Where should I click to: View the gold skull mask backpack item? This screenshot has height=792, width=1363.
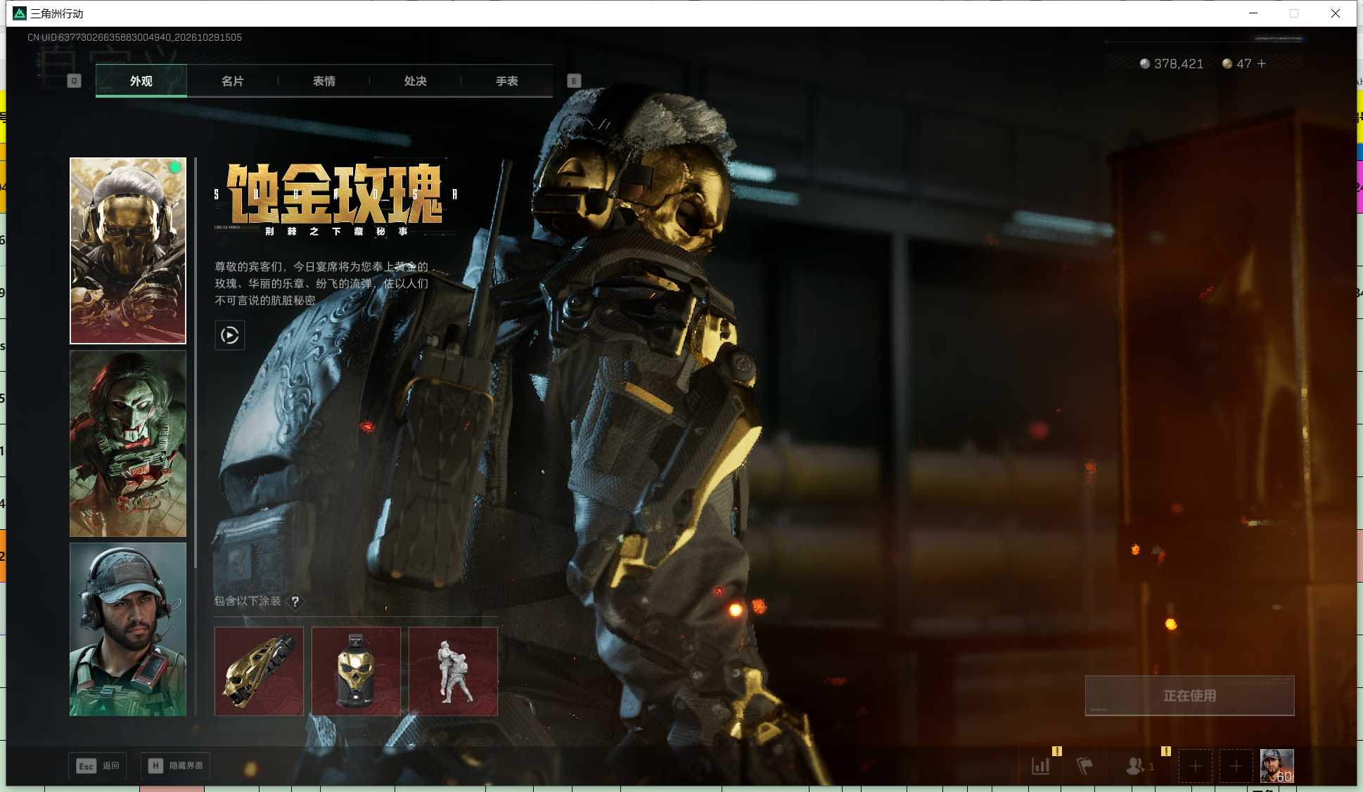[356, 671]
